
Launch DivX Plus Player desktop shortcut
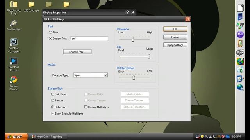point(14,64)
